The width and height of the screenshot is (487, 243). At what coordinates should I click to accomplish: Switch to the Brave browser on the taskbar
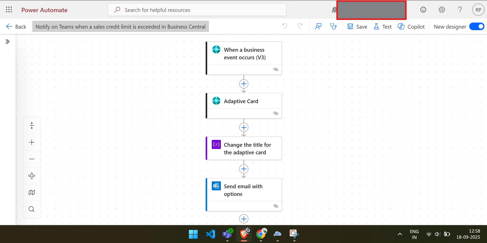pos(244,234)
